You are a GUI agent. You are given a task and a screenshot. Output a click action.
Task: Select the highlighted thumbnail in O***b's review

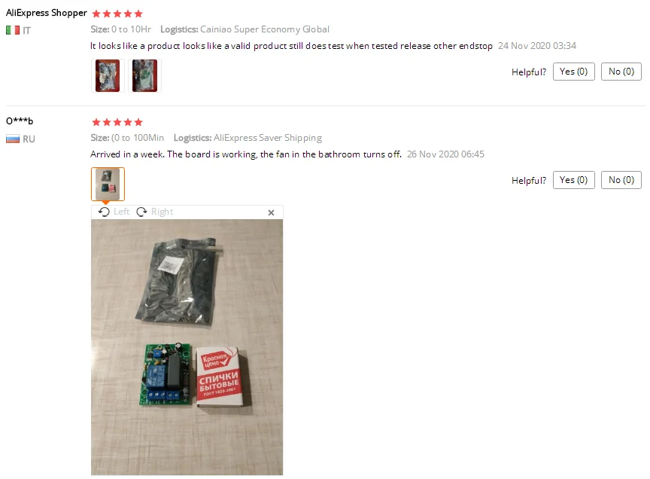pyautogui.click(x=108, y=184)
